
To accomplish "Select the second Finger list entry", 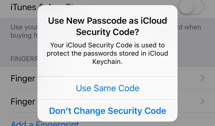I will pyautogui.click(x=23, y=102).
